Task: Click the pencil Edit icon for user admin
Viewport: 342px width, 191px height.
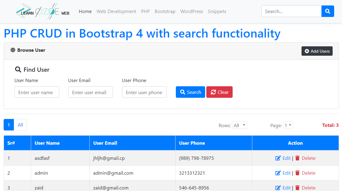Action: point(278,173)
